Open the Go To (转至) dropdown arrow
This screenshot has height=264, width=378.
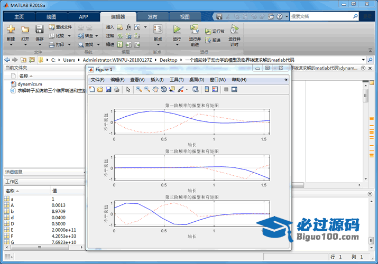click(x=97, y=36)
